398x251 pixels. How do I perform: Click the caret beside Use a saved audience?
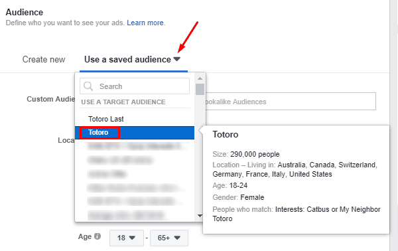pos(177,59)
